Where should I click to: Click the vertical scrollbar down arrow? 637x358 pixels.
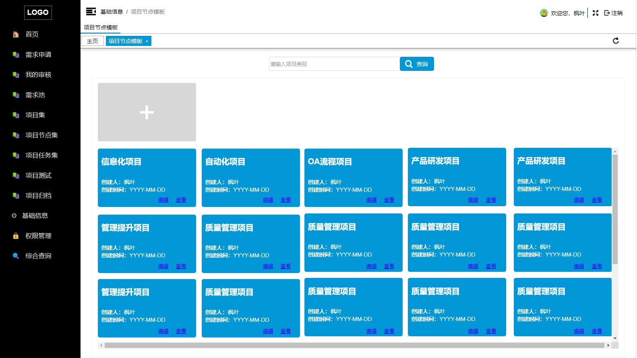pos(615,338)
